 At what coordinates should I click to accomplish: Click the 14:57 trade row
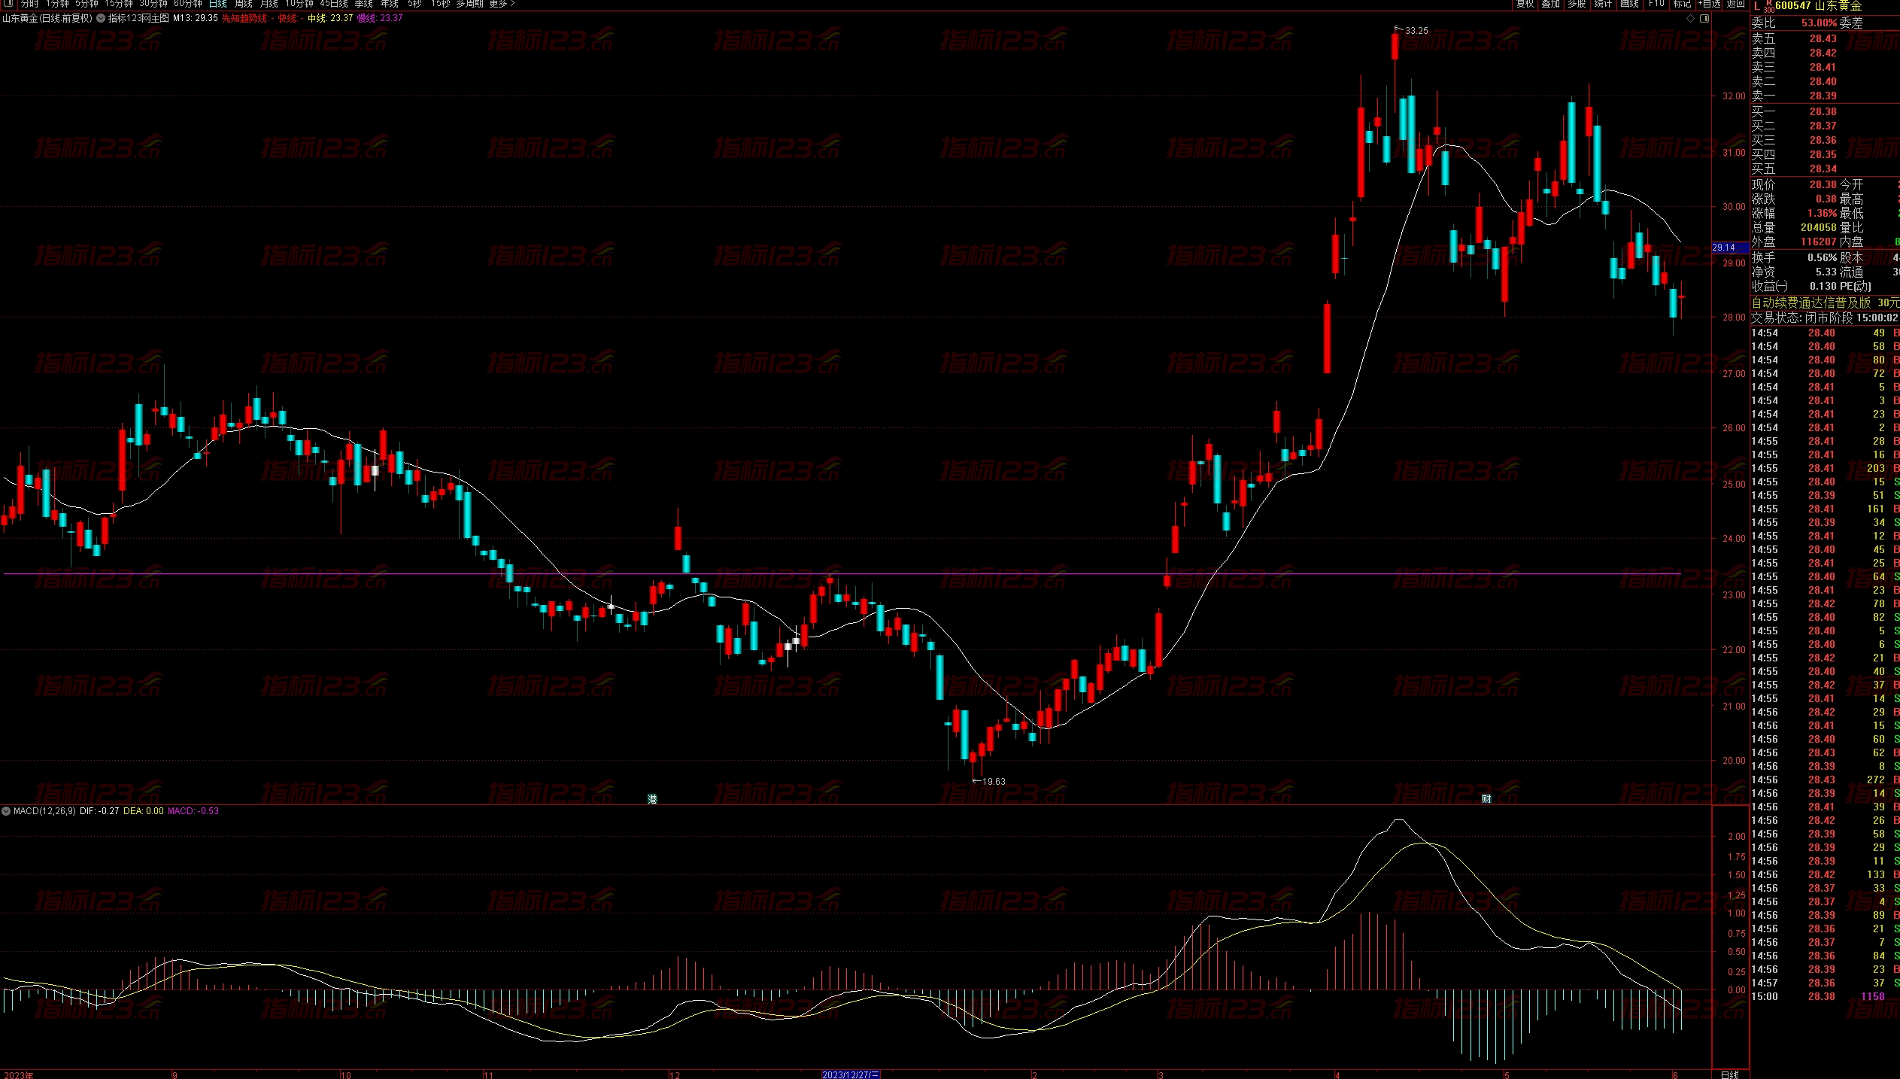coord(1824,983)
